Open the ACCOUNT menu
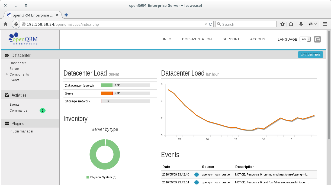The height and width of the screenshot is (185, 331). (259, 39)
